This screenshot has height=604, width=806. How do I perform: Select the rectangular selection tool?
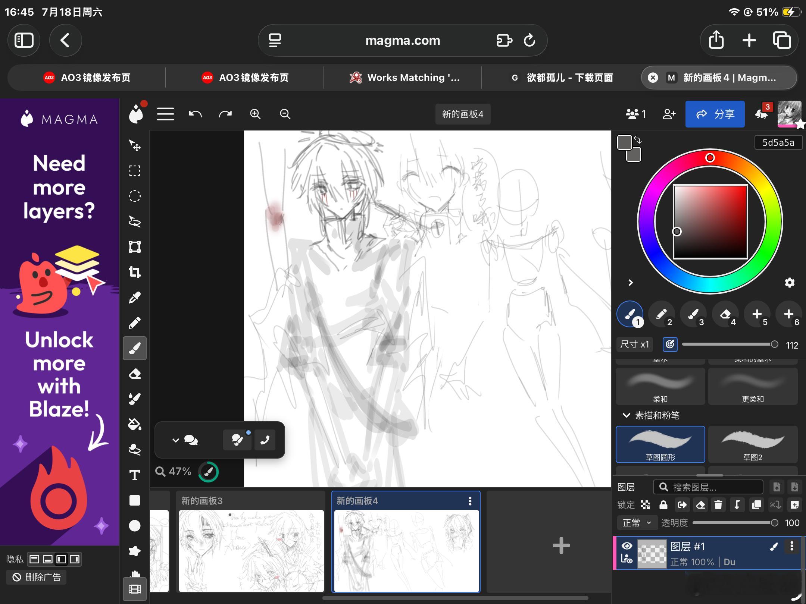click(x=135, y=171)
